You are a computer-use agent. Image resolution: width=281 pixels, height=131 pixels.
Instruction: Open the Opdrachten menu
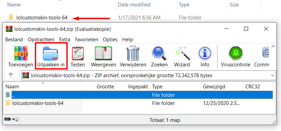click(x=41, y=40)
